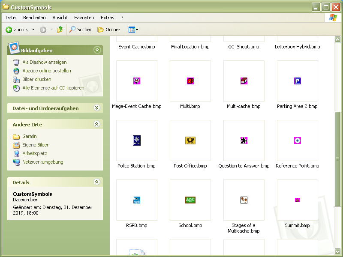343x257 pixels.
Task: Click the printer icon beside Bilder drucken
Action: [x=16, y=79]
